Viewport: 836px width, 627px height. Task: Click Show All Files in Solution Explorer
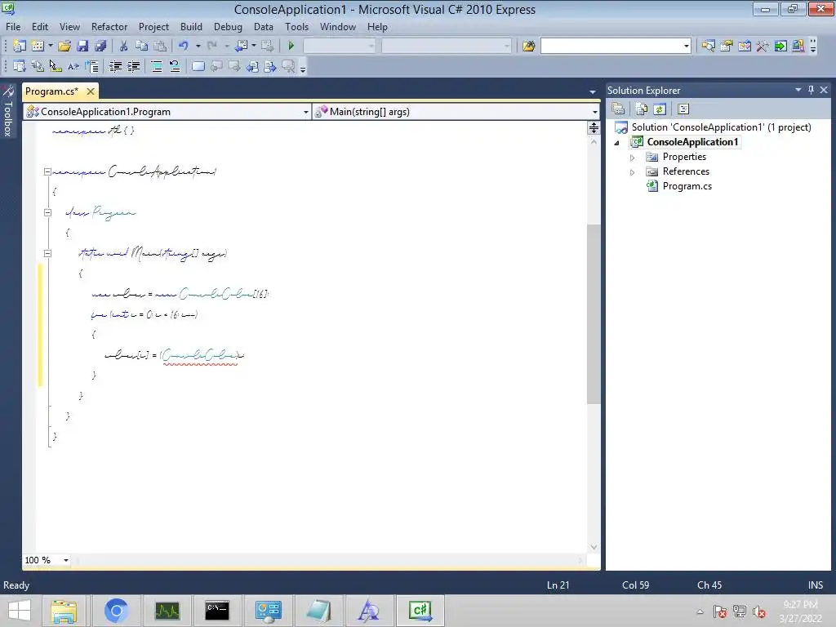click(642, 109)
